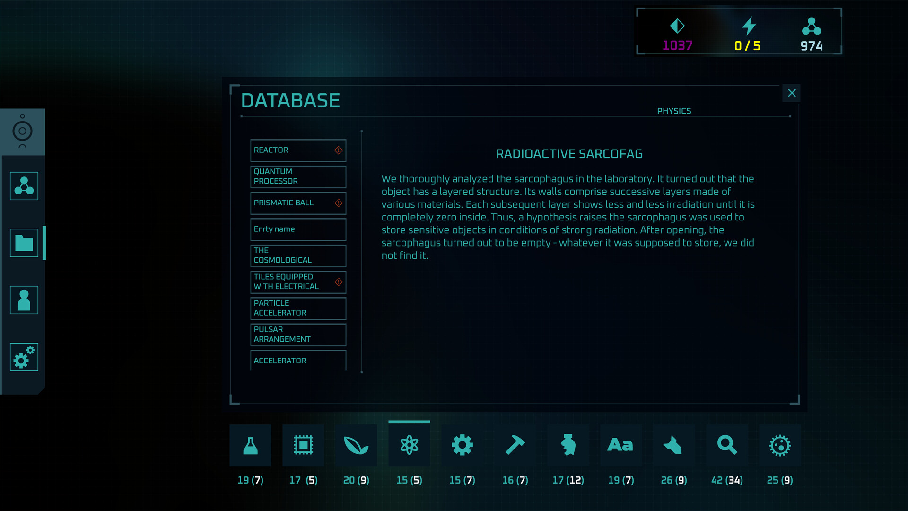Select the QUANTUM PROCESSOR entry
The width and height of the screenshot is (908, 511).
pos(293,176)
